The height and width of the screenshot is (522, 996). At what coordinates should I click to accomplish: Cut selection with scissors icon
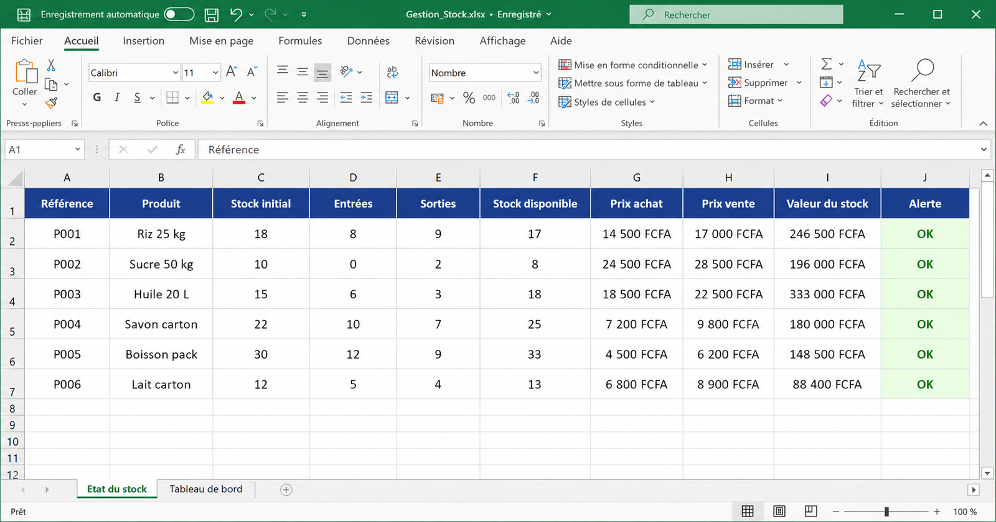click(x=51, y=65)
